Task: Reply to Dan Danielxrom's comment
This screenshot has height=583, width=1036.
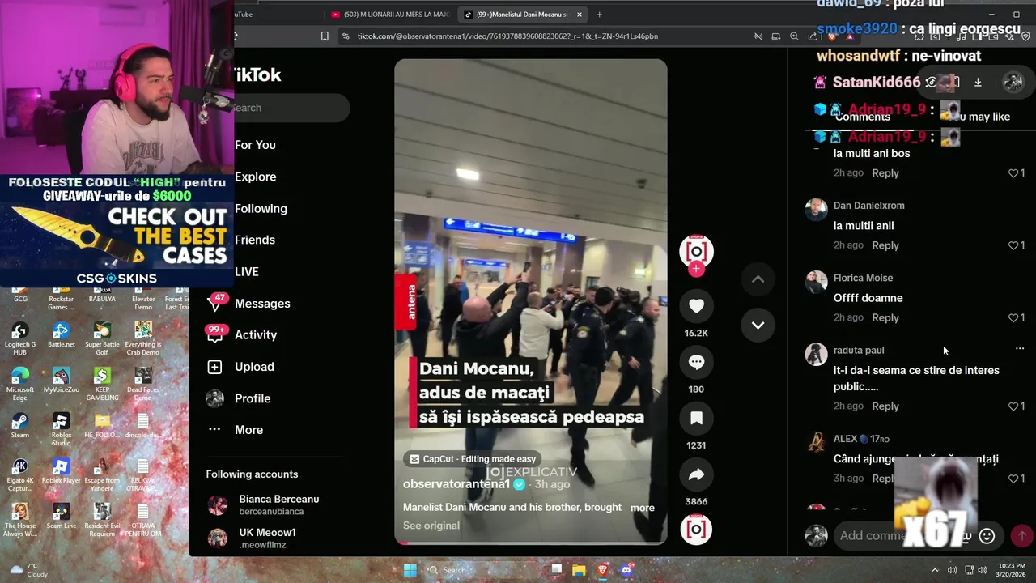Action: click(885, 245)
